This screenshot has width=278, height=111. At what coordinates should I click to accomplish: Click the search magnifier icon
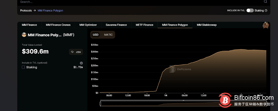(x=265, y=2)
